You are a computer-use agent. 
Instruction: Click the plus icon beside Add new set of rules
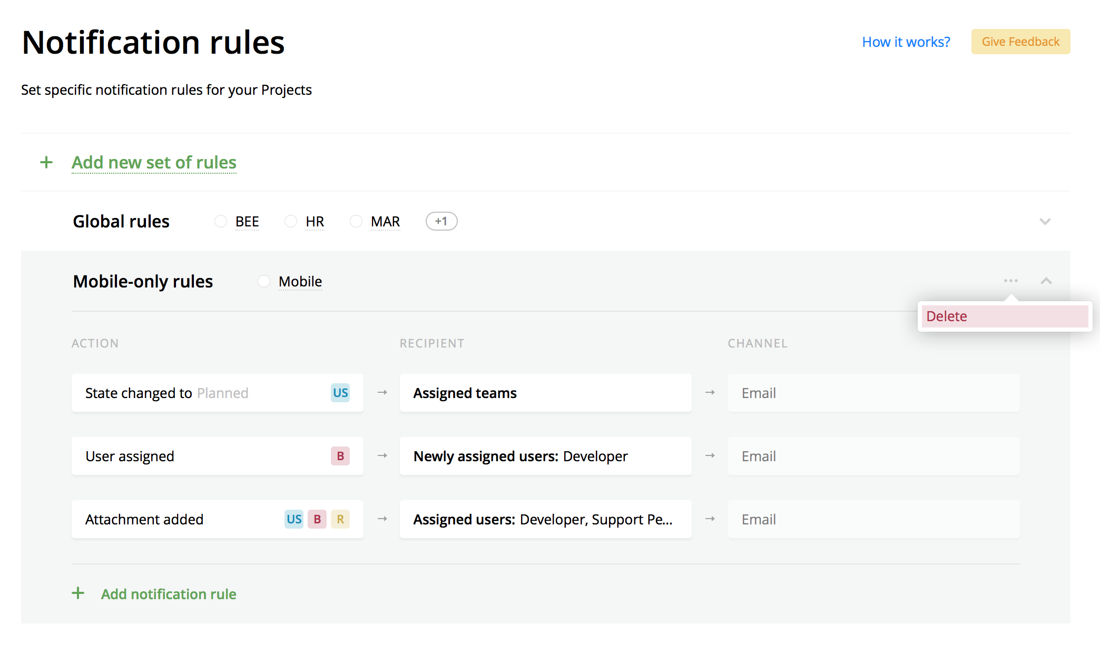(46, 162)
